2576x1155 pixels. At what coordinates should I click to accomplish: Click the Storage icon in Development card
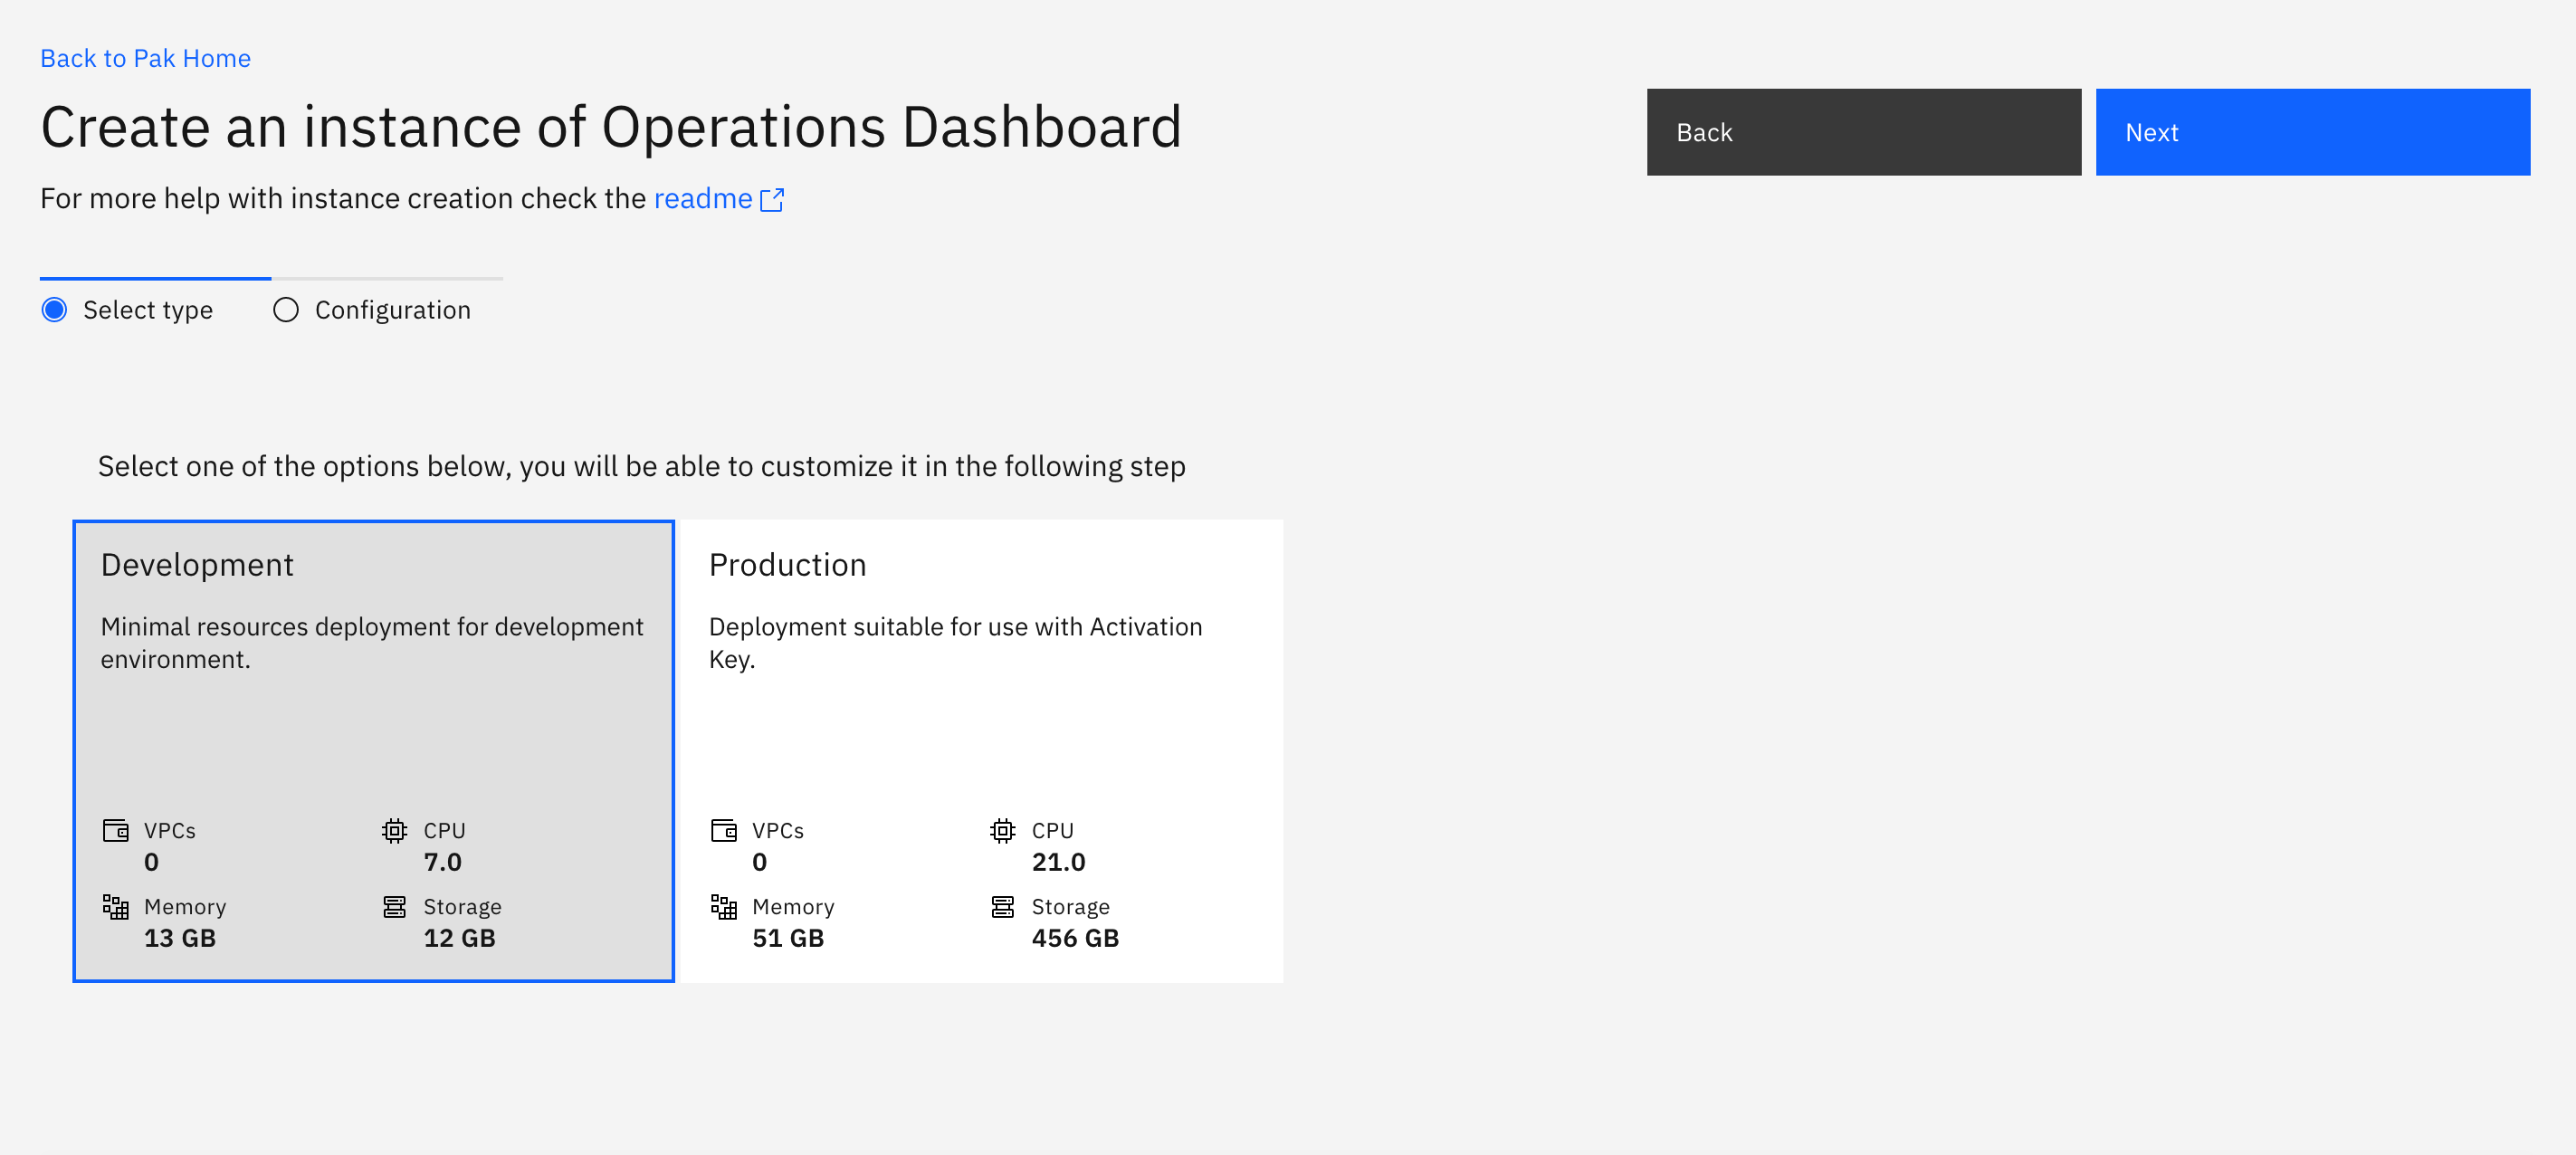tap(394, 907)
